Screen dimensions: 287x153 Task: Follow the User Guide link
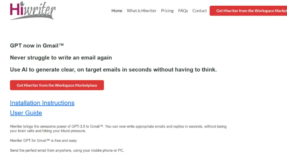[x=26, y=113]
